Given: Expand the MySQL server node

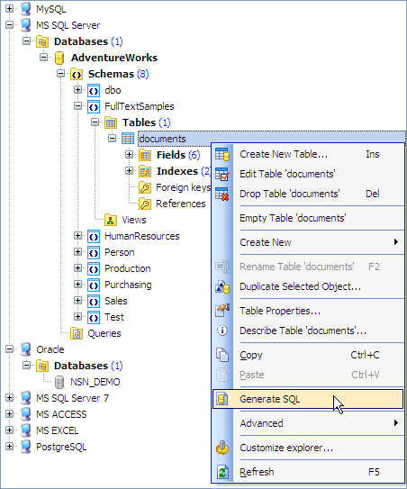Looking at the screenshot, I should tap(9, 8).
